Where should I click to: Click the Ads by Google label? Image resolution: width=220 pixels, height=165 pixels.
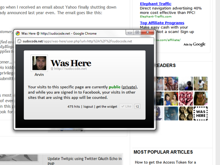tap(195, 44)
